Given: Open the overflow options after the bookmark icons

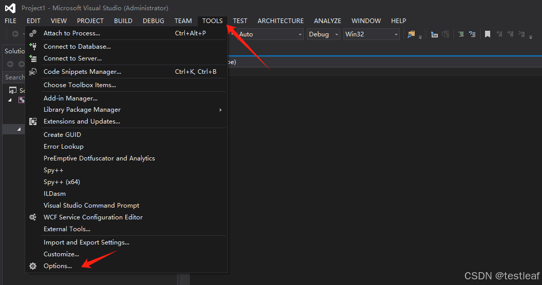Looking at the screenshot, I should pyautogui.click(x=531, y=37).
